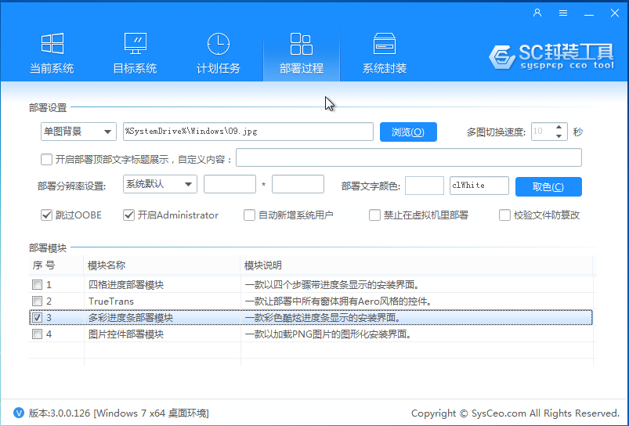Click the SysCeo.com copyright text
This screenshot has width=629, height=426.
pyautogui.click(x=515, y=413)
